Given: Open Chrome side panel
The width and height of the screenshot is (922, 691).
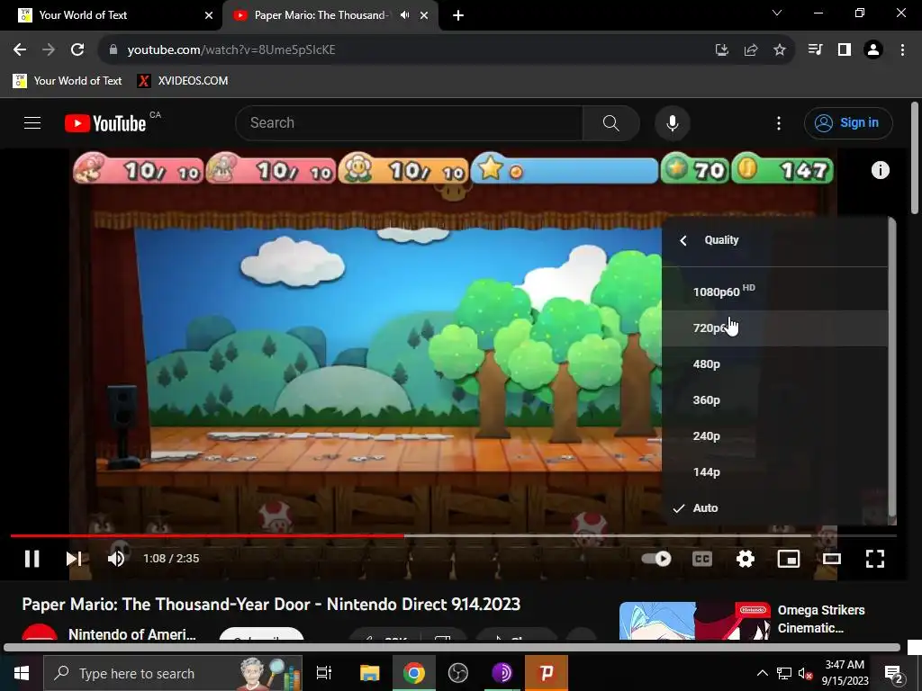Looking at the screenshot, I should click(x=845, y=50).
